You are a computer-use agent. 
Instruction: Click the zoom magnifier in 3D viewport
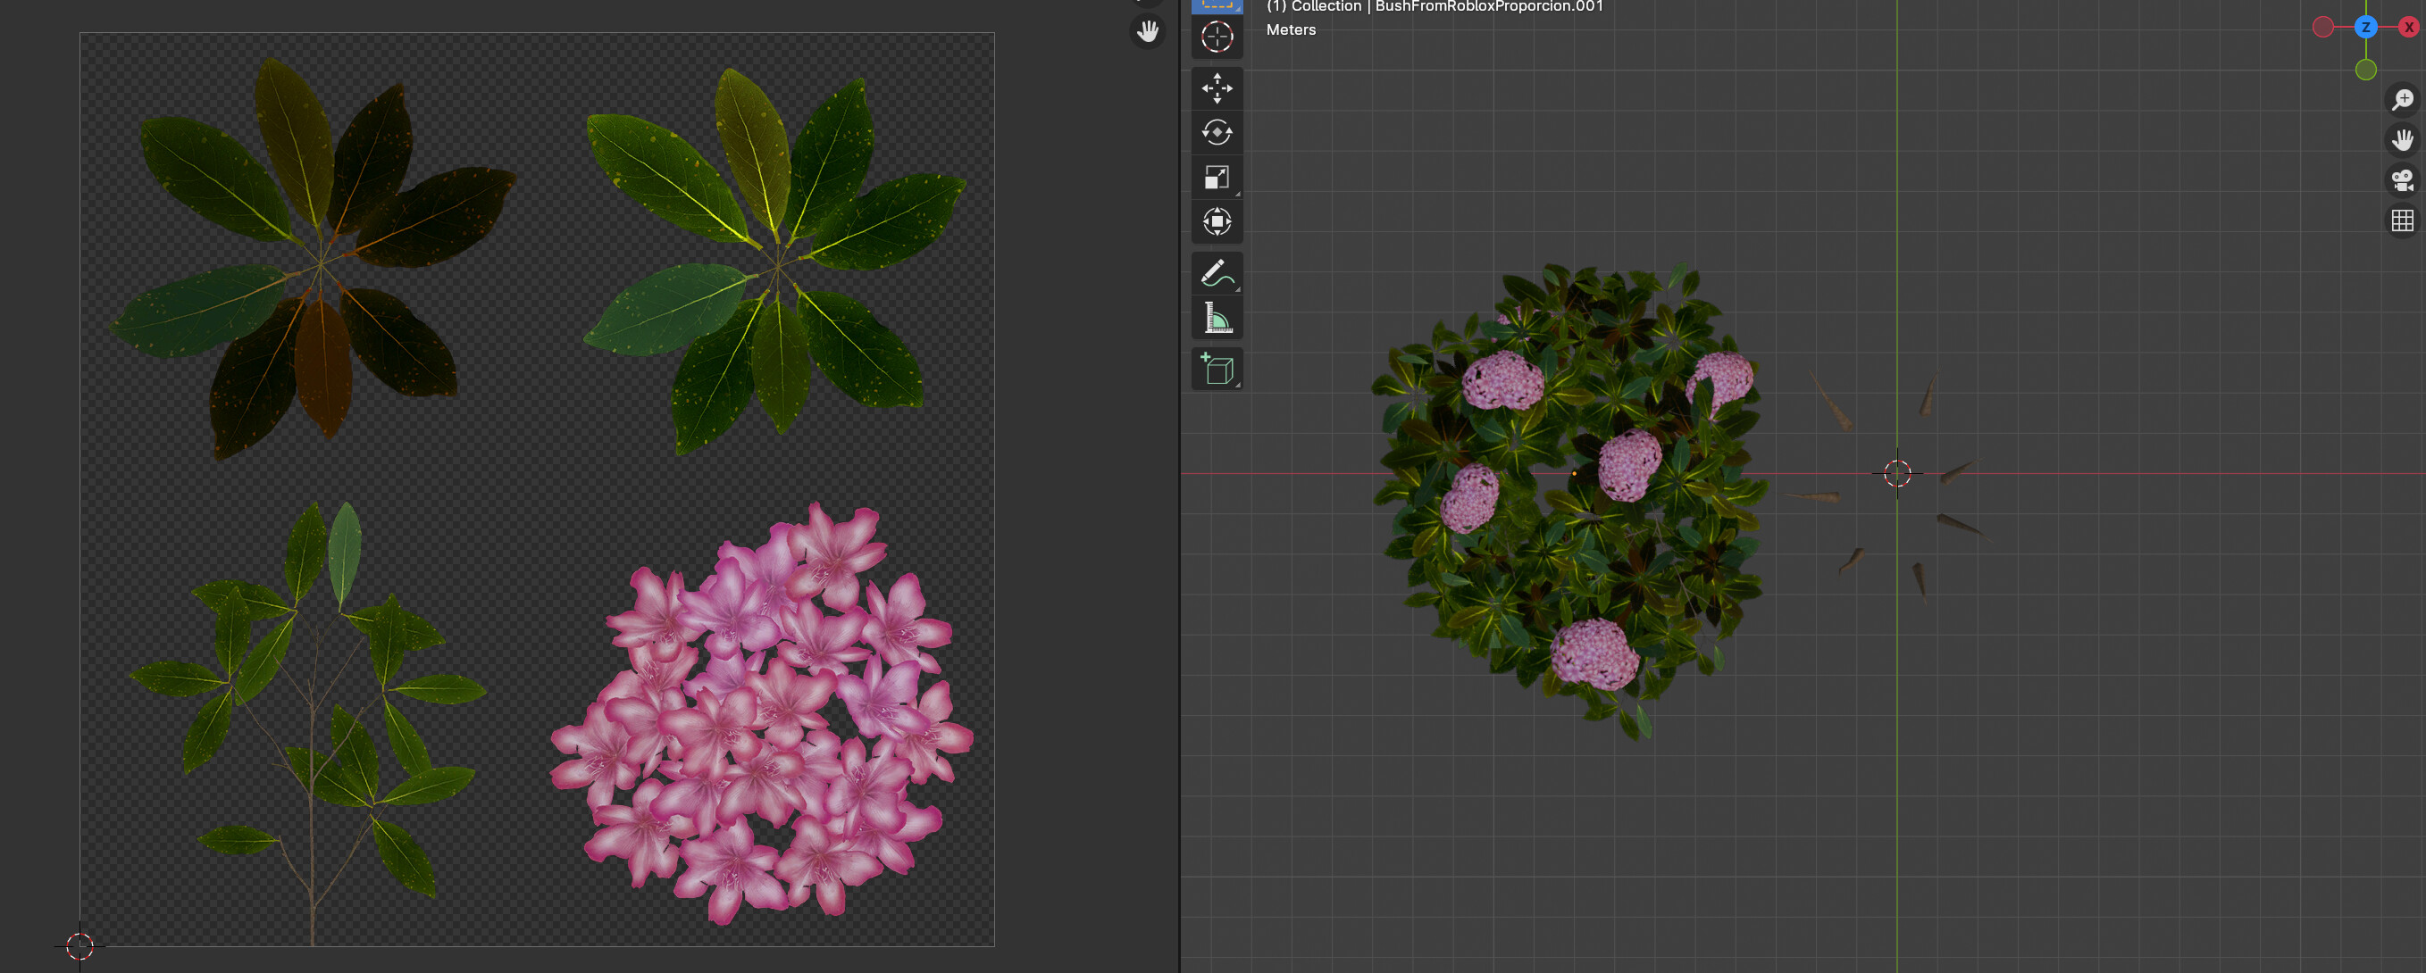[2403, 99]
